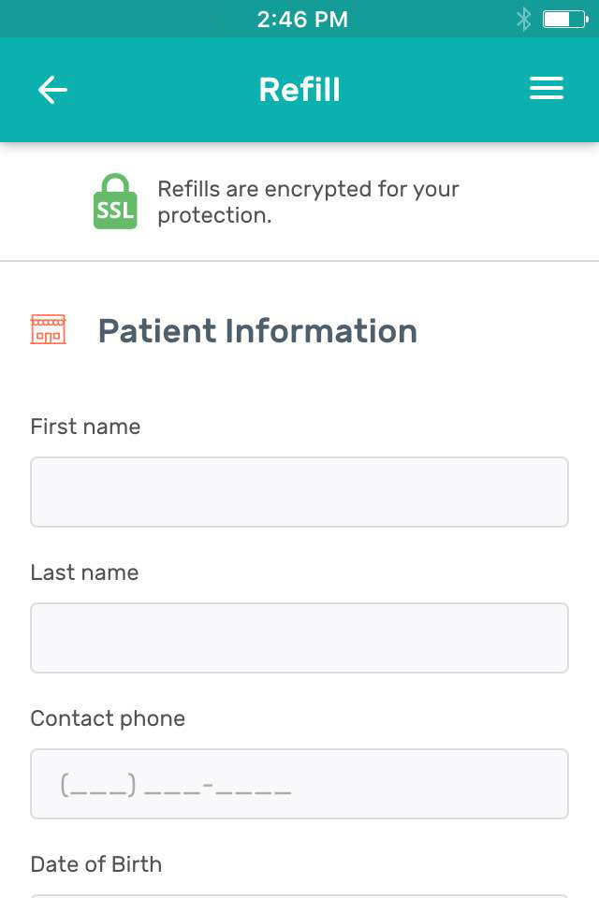The width and height of the screenshot is (599, 898).
Task: Open the hamburger menu
Action: tap(547, 89)
